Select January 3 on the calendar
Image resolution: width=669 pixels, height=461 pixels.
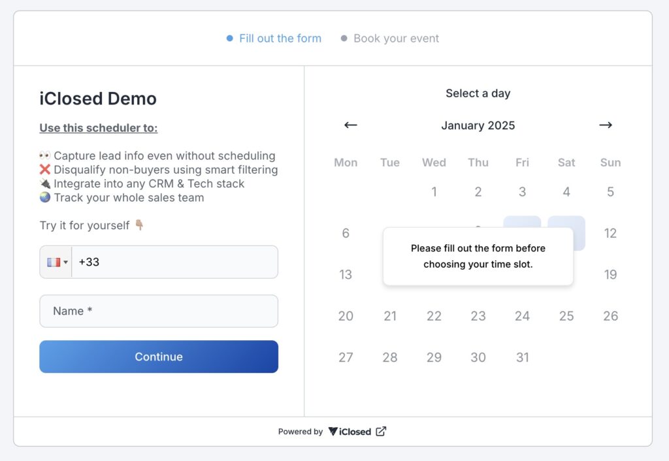pyautogui.click(x=522, y=191)
